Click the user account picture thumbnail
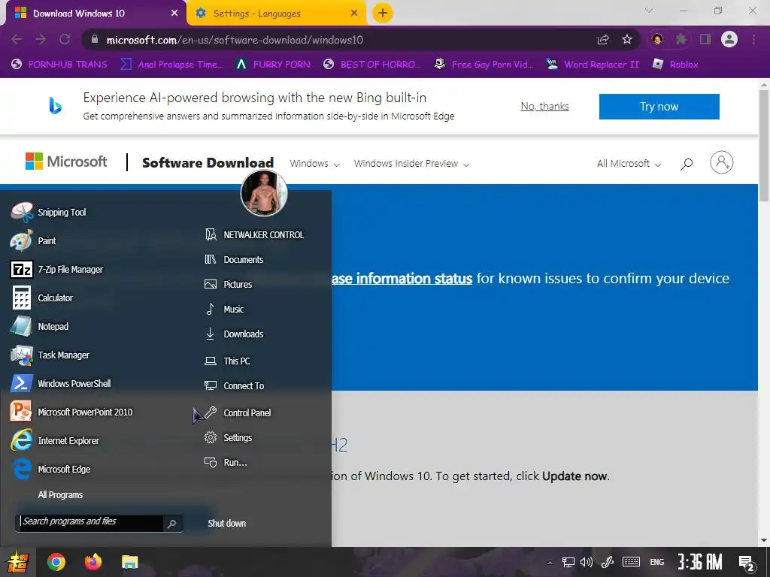 [264, 193]
